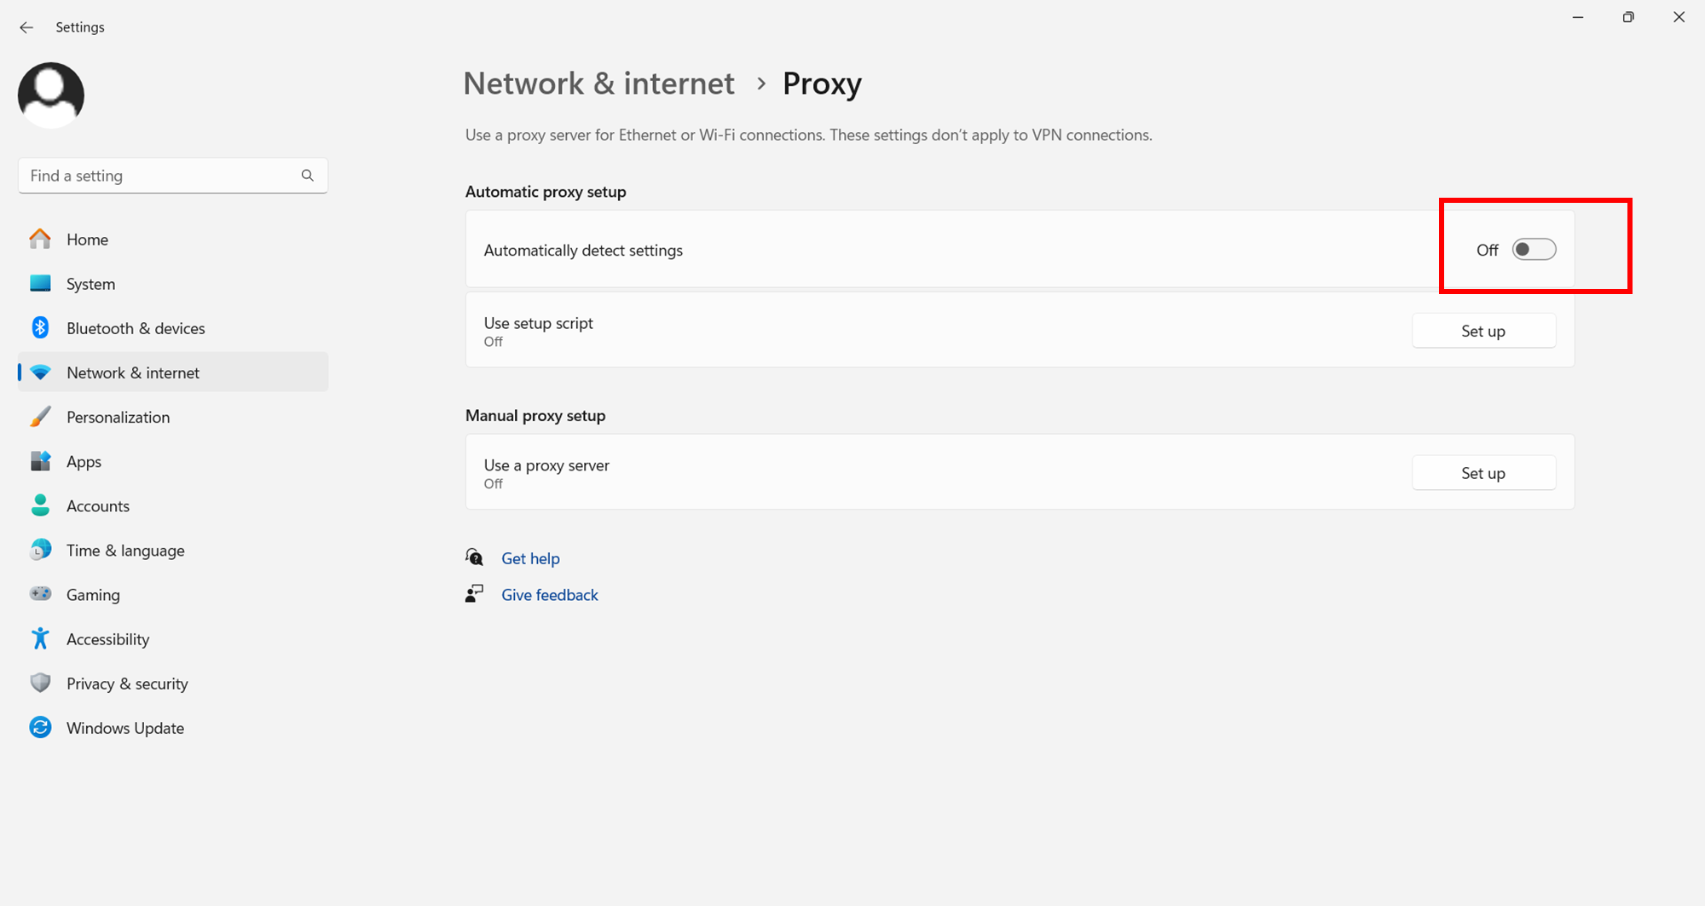Viewport: 1705px width, 906px height.
Task: Click the user profile avatar
Action: [51, 95]
